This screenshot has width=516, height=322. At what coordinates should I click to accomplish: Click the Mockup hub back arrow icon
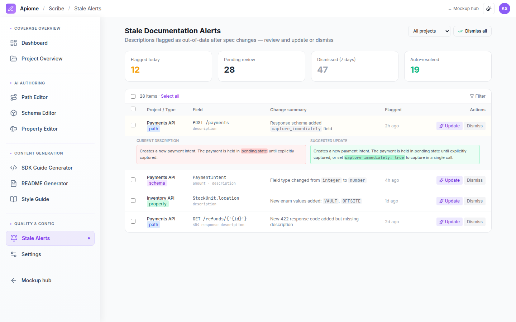click(x=14, y=280)
